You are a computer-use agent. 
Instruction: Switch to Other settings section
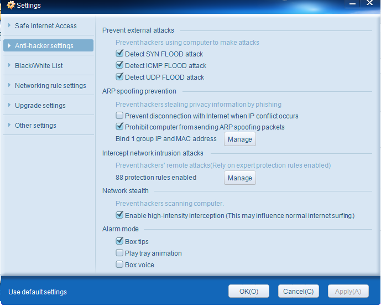click(48, 125)
